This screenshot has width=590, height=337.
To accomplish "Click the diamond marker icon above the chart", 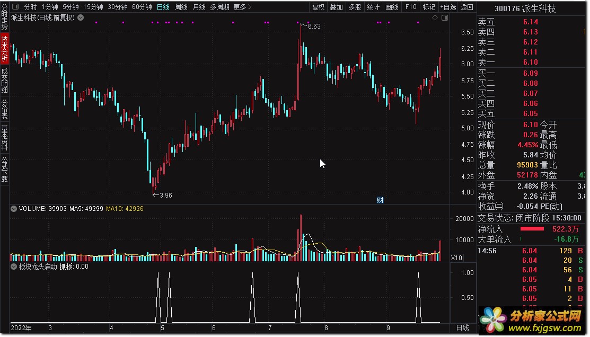I will [x=435, y=17].
